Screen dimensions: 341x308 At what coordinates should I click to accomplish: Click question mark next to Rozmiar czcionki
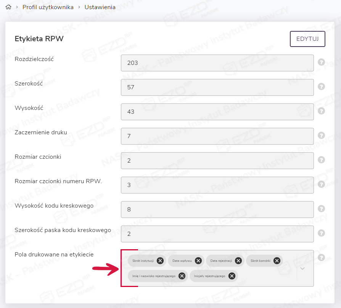[321, 160]
